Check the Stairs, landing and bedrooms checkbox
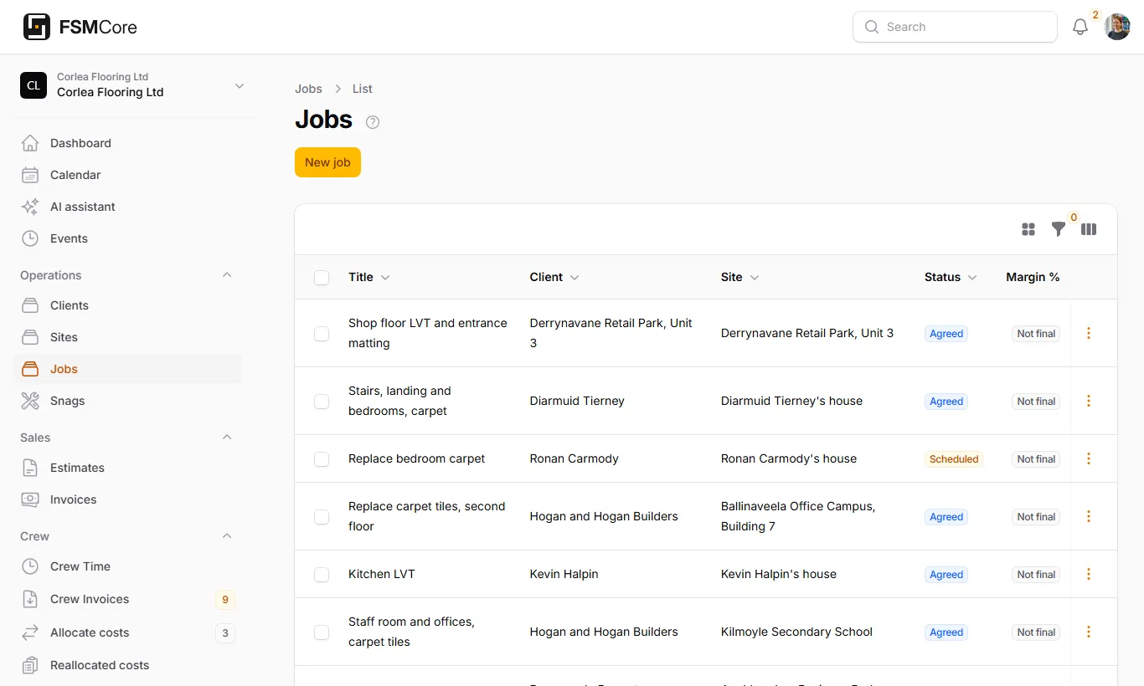Viewport: 1144px width, 686px height. [322, 402]
